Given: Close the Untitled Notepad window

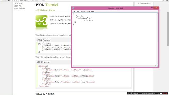Looking at the screenshot, I should coord(156,8).
